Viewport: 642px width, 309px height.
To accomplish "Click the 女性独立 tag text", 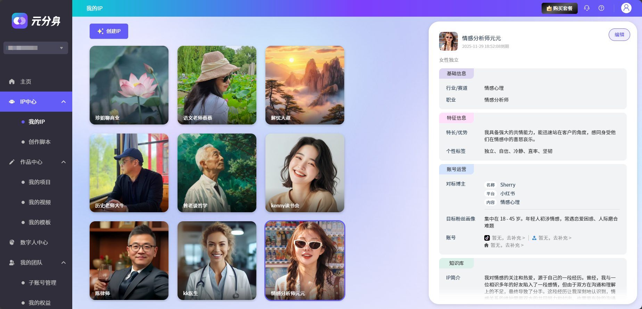I will tap(449, 60).
